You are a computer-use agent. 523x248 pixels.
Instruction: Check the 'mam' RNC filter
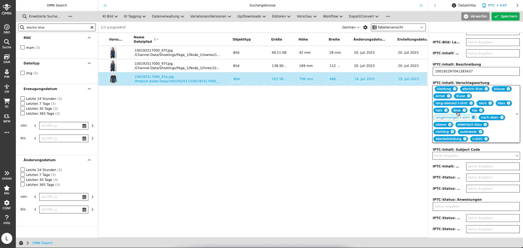tap(23, 47)
